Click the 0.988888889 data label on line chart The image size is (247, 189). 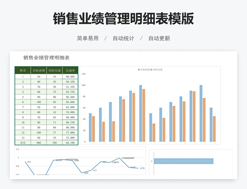click(128, 158)
